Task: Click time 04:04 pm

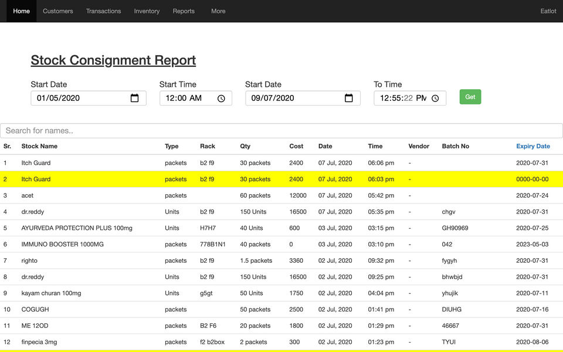Action: [x=381, y=293]
